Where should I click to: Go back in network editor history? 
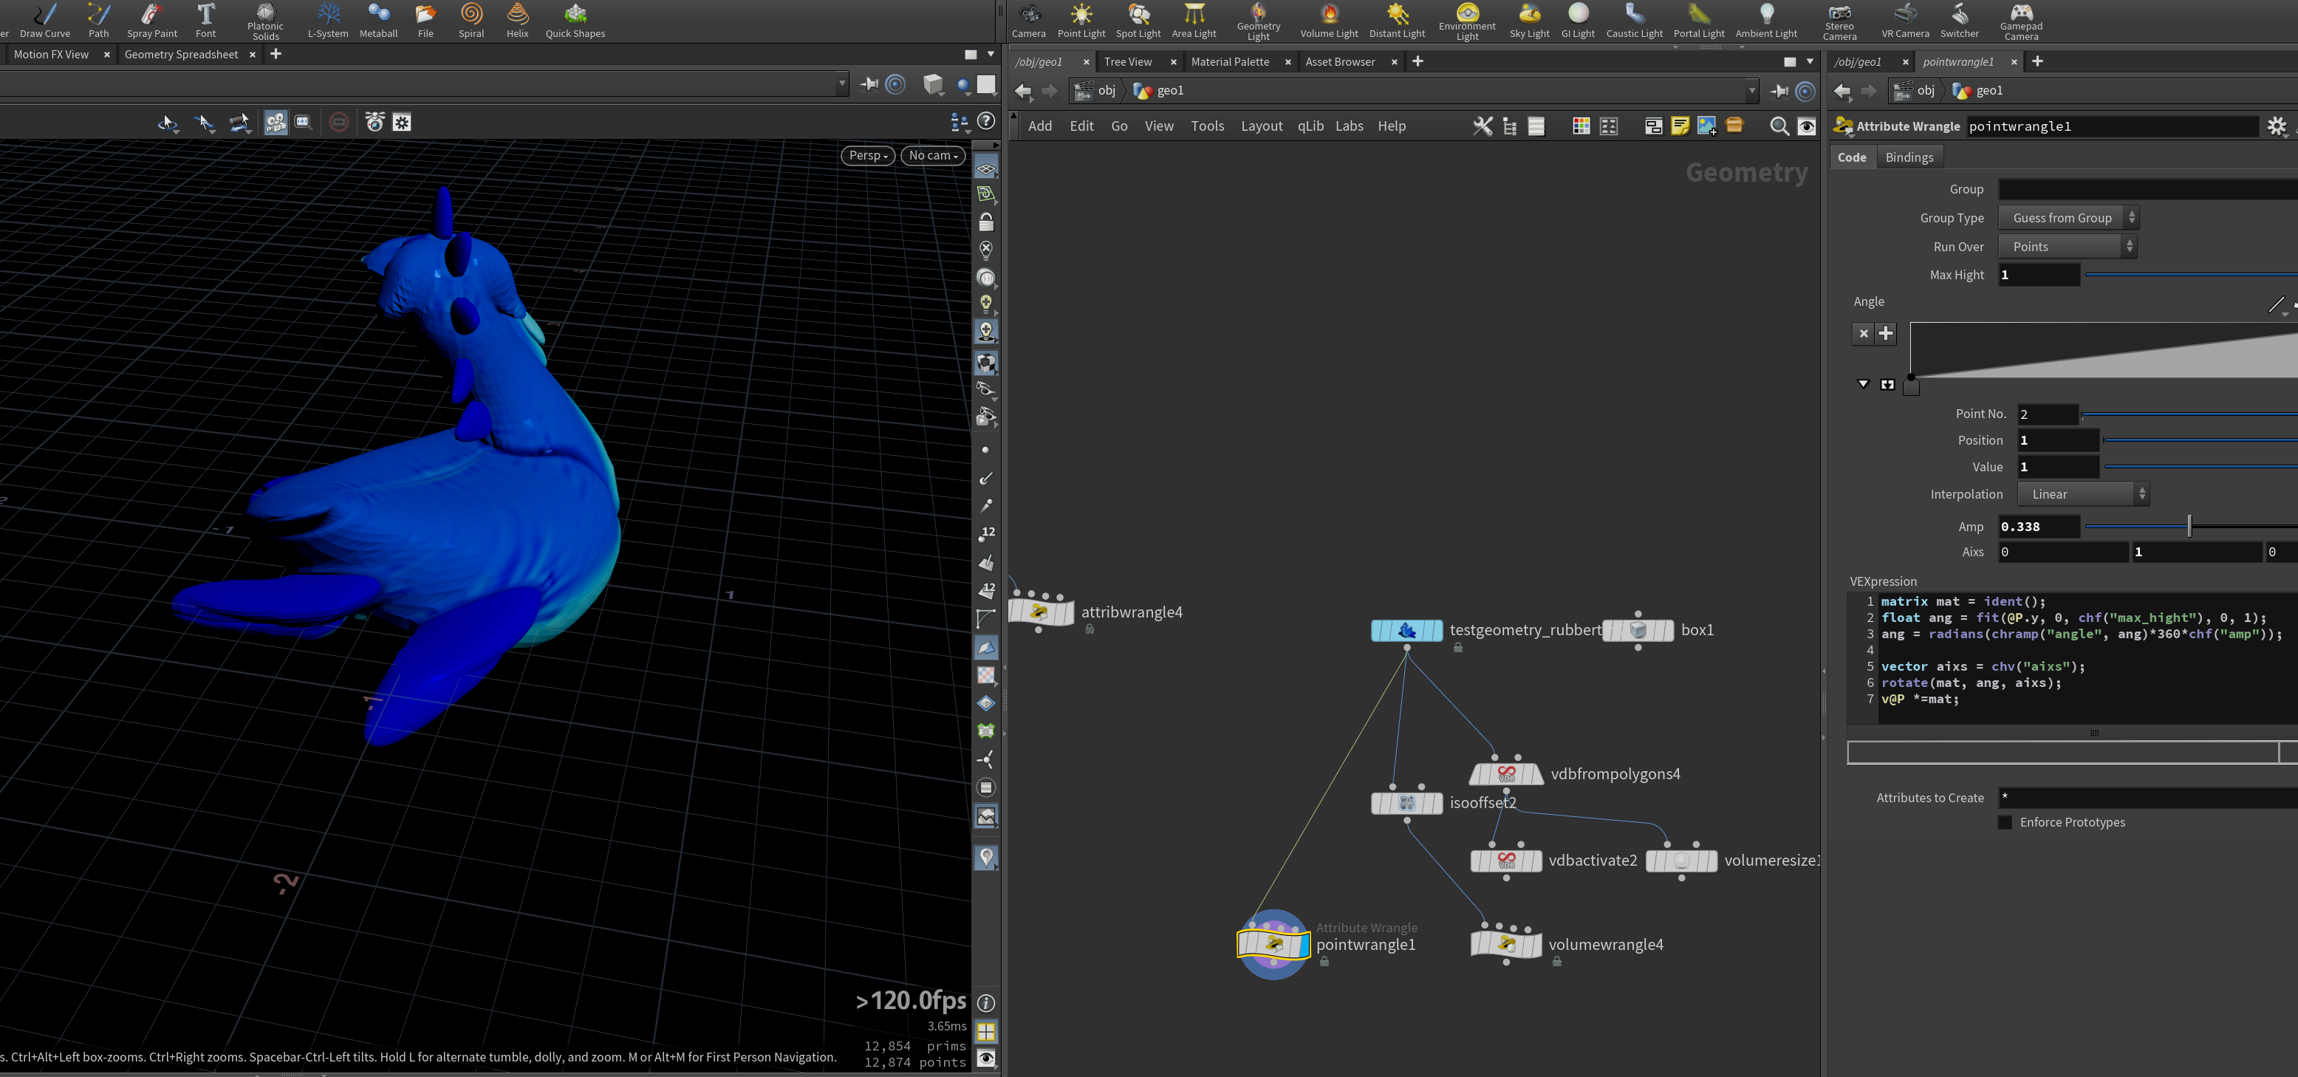1023,90
